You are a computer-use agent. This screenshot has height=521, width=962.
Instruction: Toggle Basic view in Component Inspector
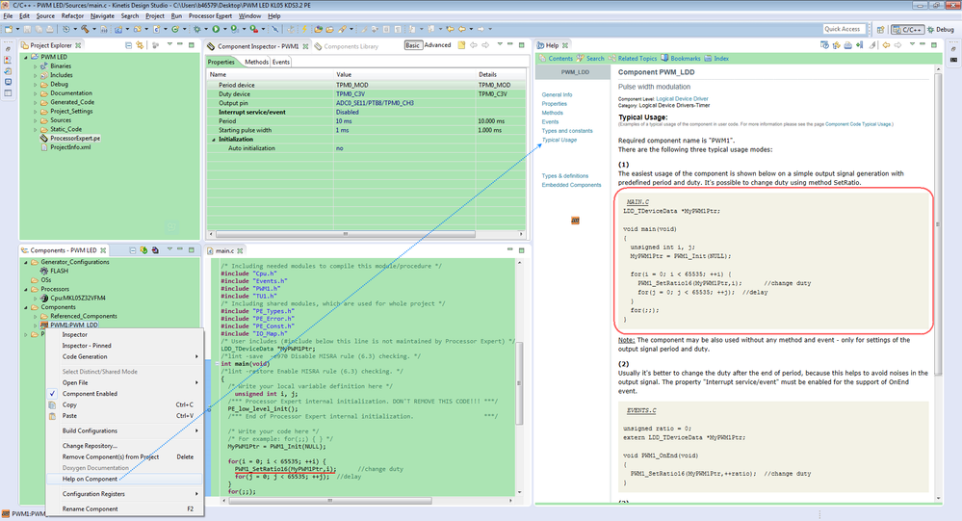(x=413, y=45)
